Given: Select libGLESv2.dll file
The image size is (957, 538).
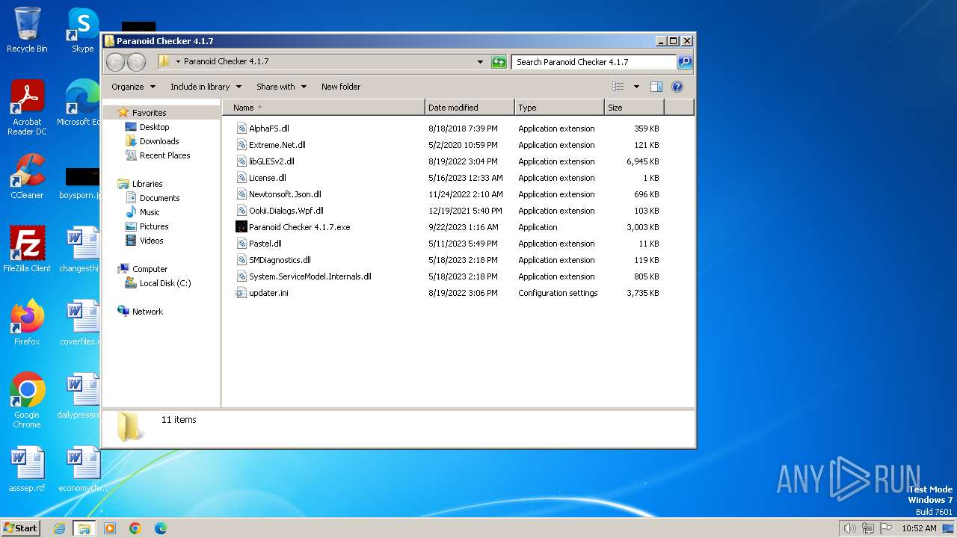Looking at the screenshot, I should click(271, 161).
